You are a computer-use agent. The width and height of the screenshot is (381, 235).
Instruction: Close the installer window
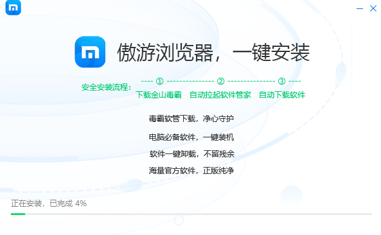[x=373, y=8]
